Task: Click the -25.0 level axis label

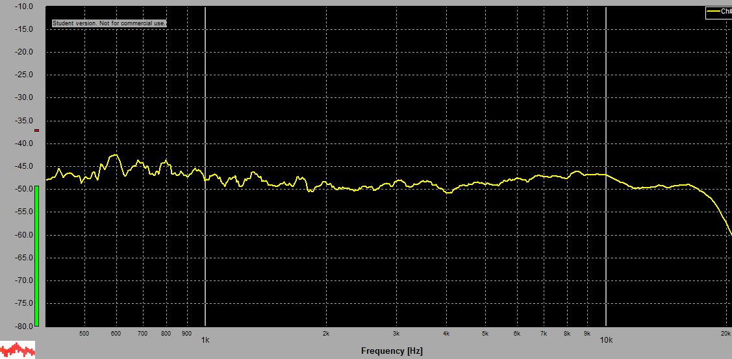Action: [x=24, y=75]
